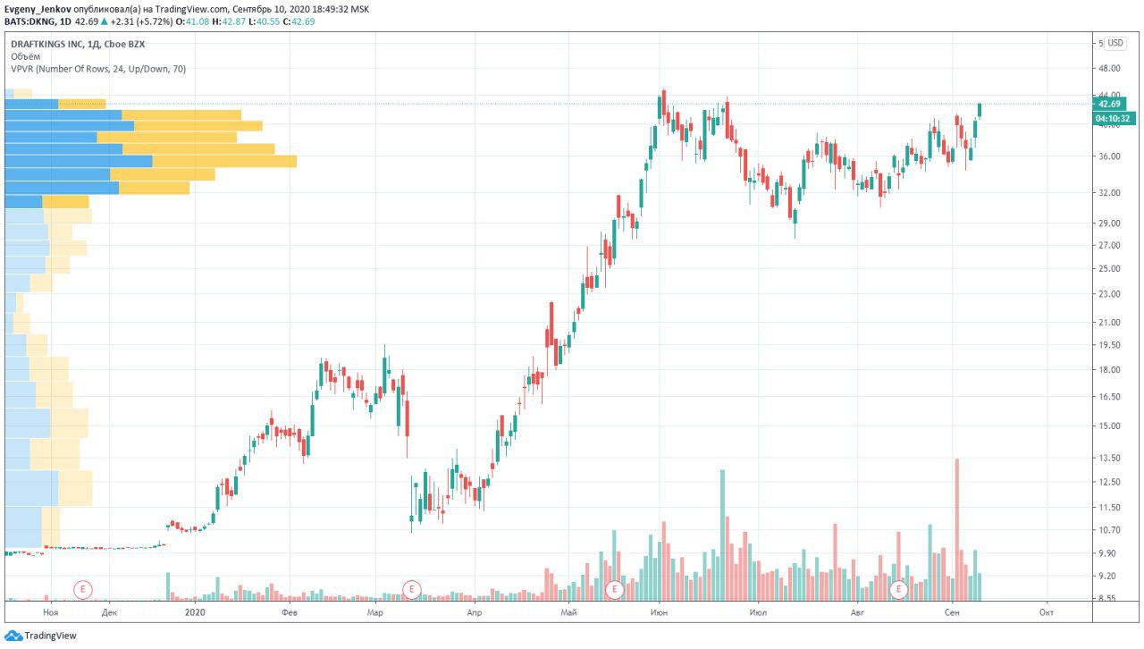Click the 10.70 price axis label
Viewport: 1144px width, 649px height.
[1109, 529]
